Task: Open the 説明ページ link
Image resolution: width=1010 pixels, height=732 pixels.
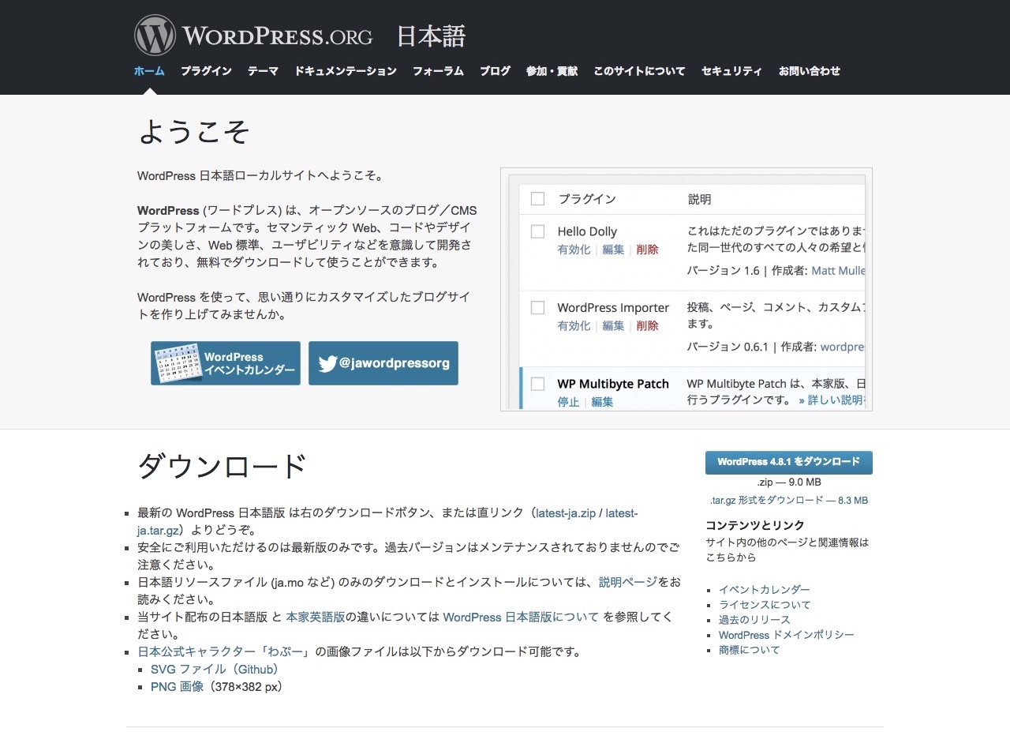Action: (628, 582)
